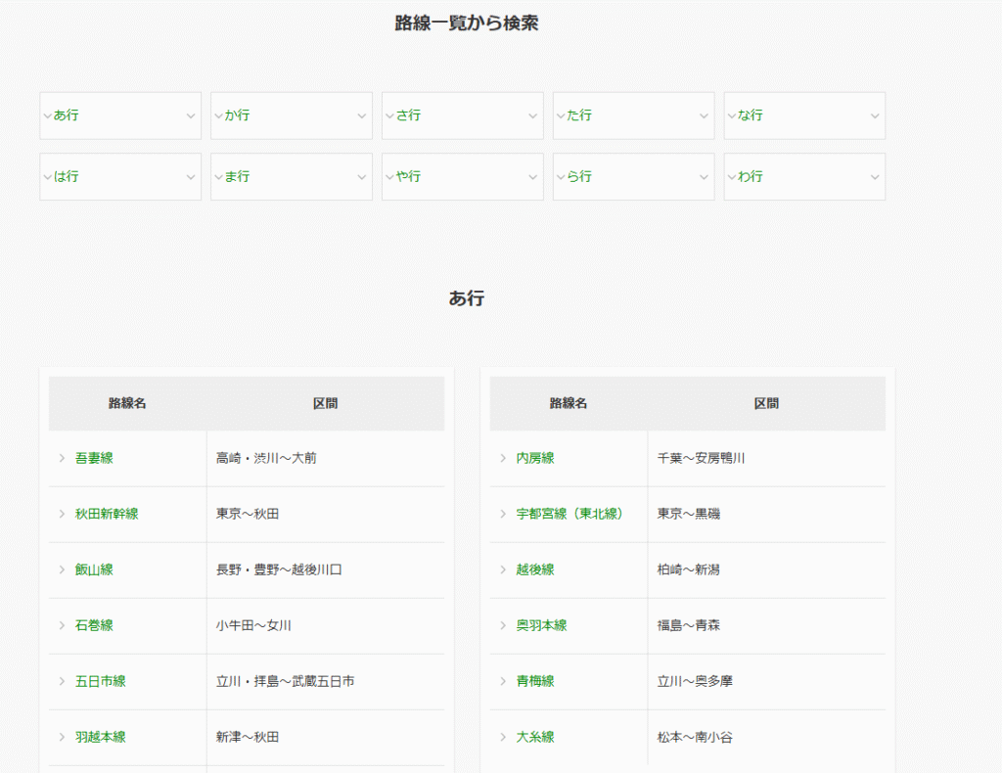Open the は行 dropdown box
The image size is (1002, 773).
coord(120,176)
